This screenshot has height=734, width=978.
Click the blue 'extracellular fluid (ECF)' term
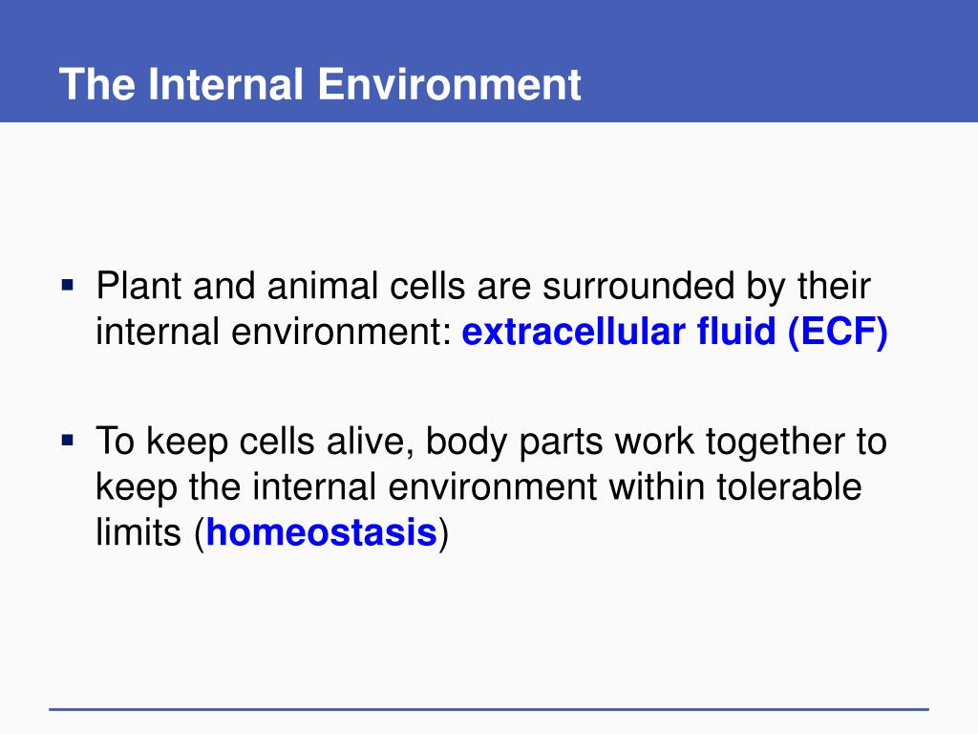tap(674, 332)
